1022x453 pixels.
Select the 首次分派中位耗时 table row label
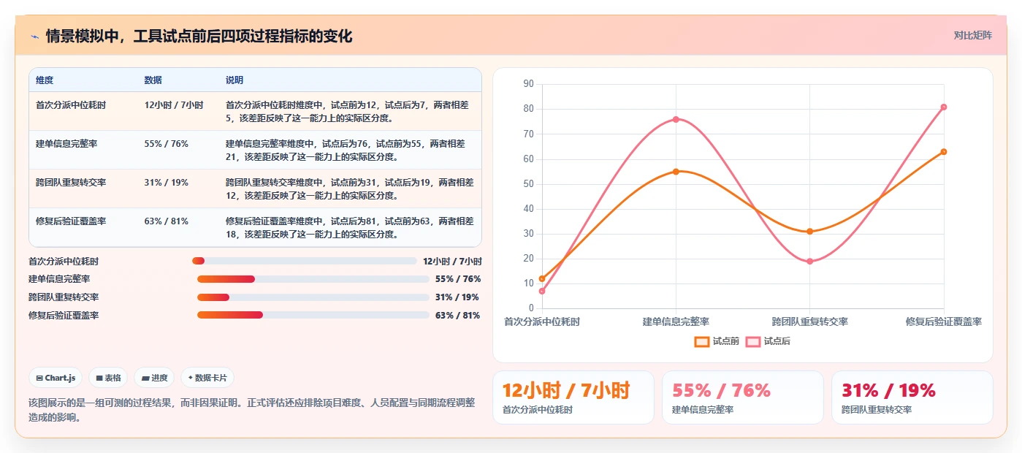[71, 105]
